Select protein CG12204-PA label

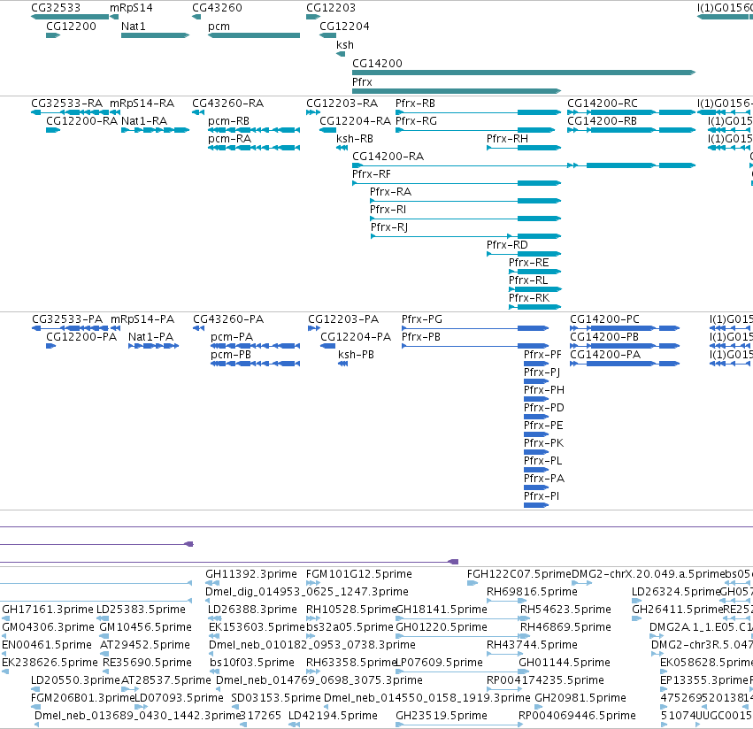tap(356, 337)
